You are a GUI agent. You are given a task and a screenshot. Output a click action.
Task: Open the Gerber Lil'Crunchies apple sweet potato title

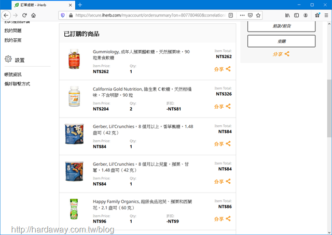pos(141,167)
